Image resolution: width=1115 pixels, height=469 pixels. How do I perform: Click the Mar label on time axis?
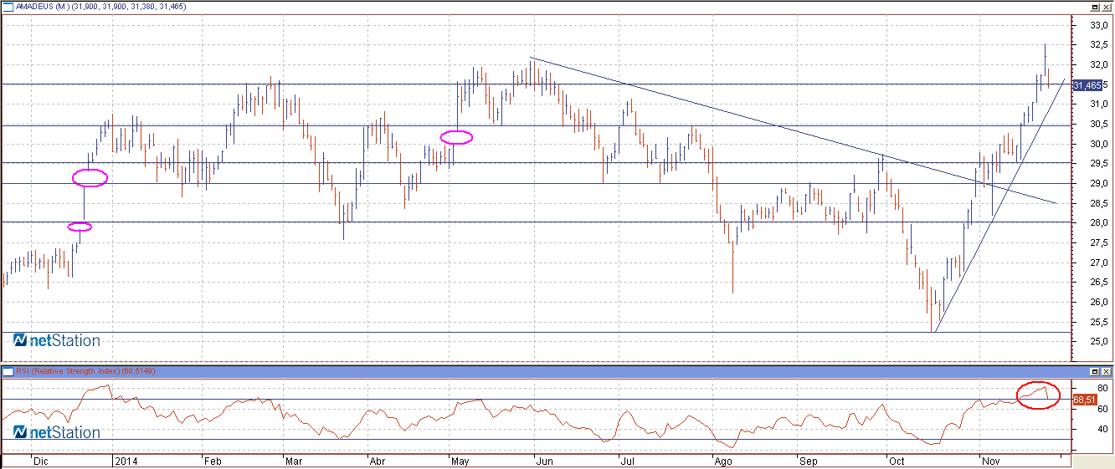[x=295, y=461]
